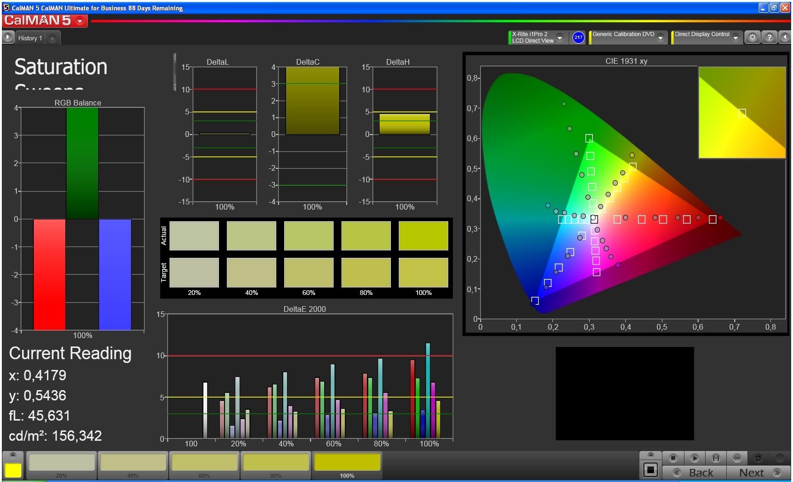This screenshot has width=793, height=482.
Task: Click the Saturation page heading
Action: click(61, 67)
